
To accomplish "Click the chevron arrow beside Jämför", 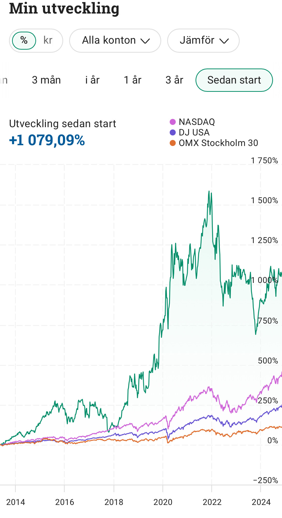I will pos(224,41).
